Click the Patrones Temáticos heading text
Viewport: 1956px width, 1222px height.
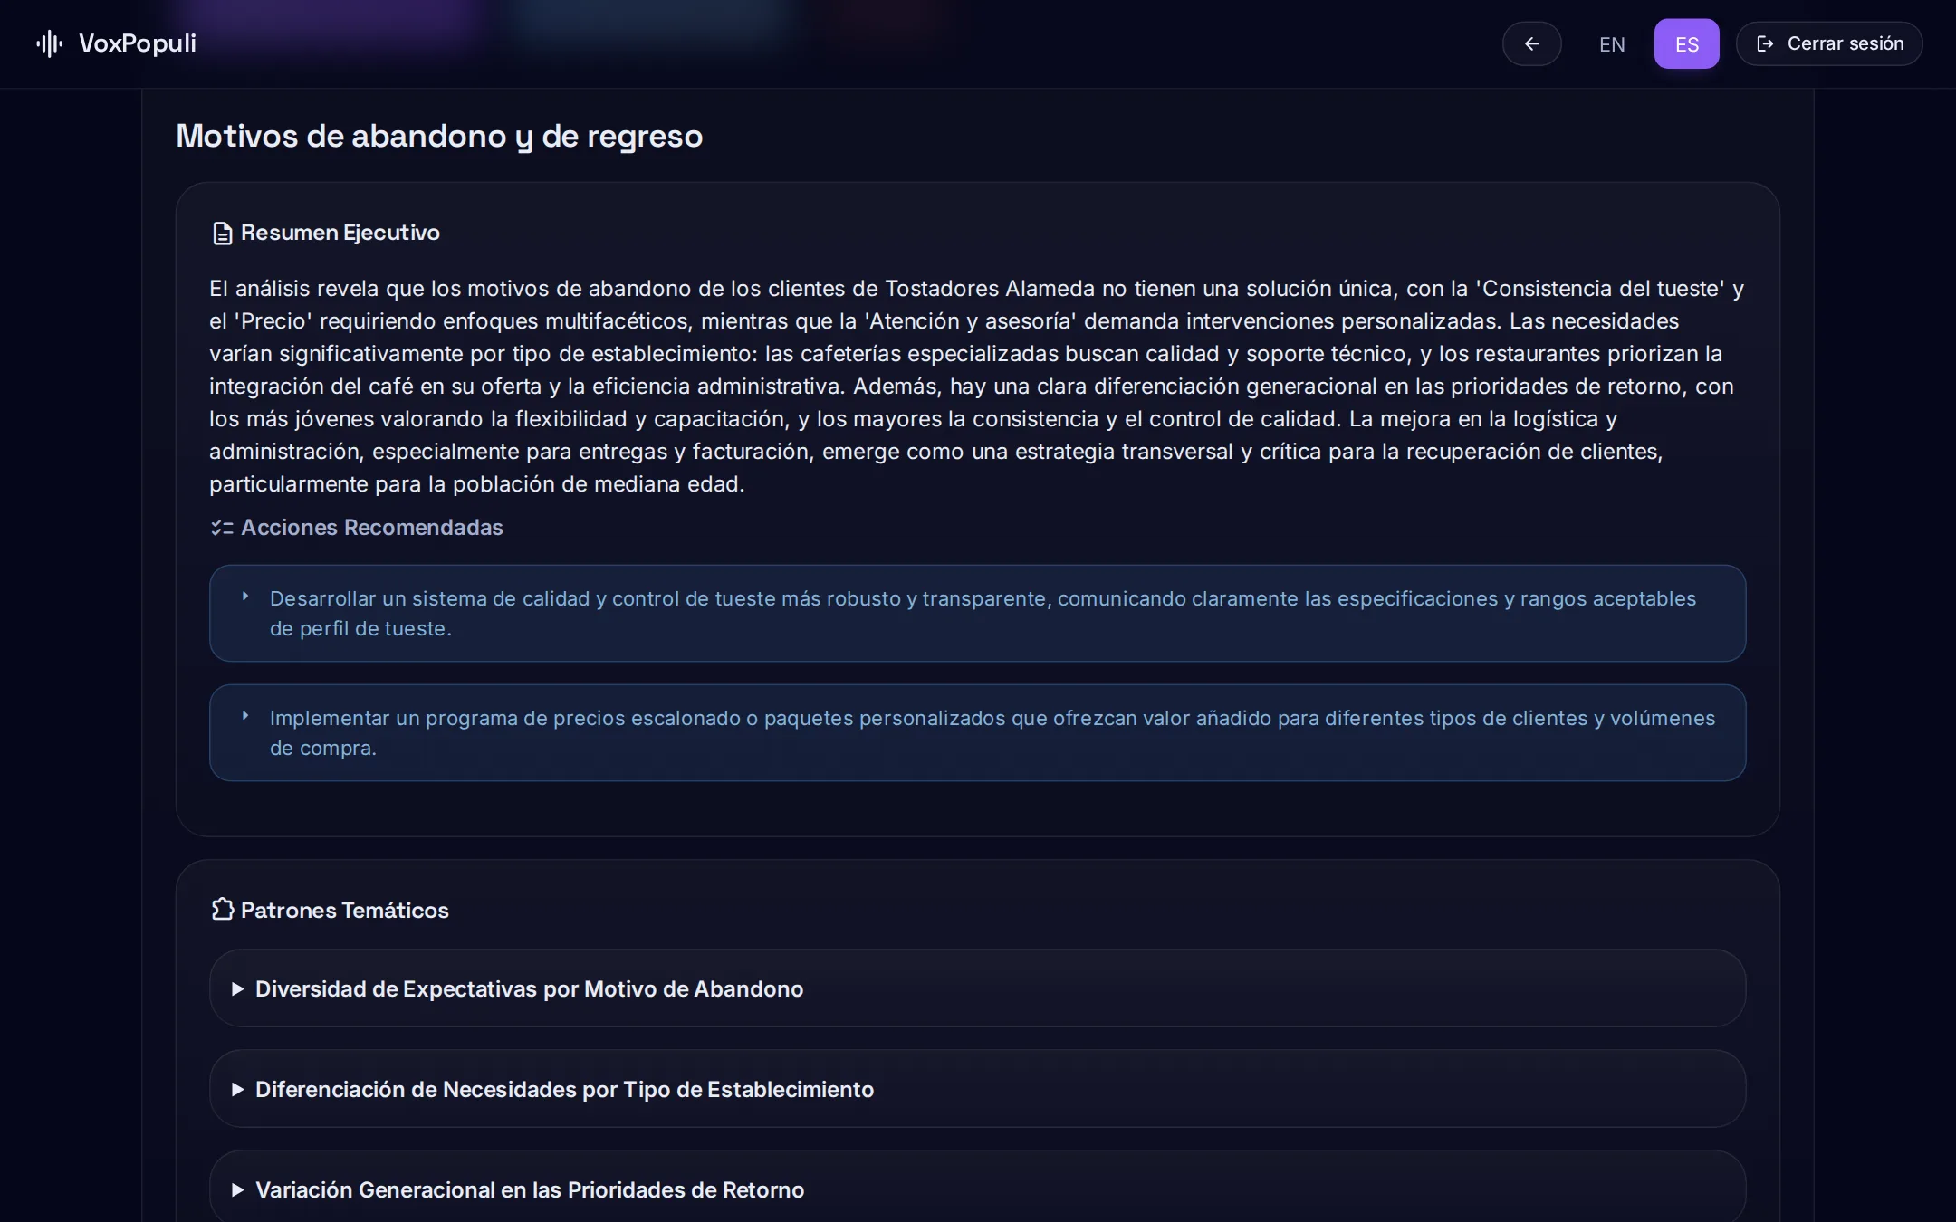pyautogui.click(x=345, y=910)
